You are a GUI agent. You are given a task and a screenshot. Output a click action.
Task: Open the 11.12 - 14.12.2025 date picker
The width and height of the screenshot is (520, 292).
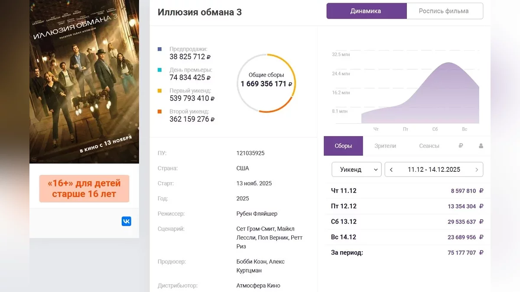pos(434,170)
